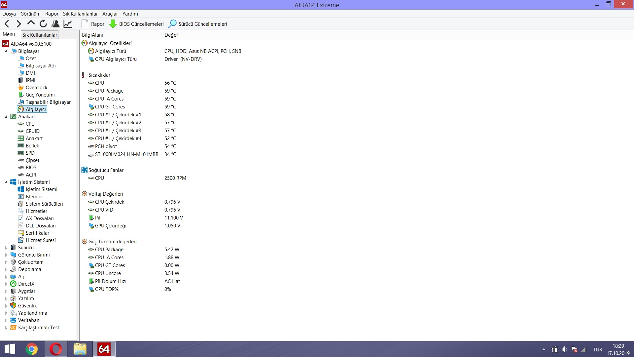Expand the Sunucu tree node
634x357 pixels.
(x=6, y=248)
